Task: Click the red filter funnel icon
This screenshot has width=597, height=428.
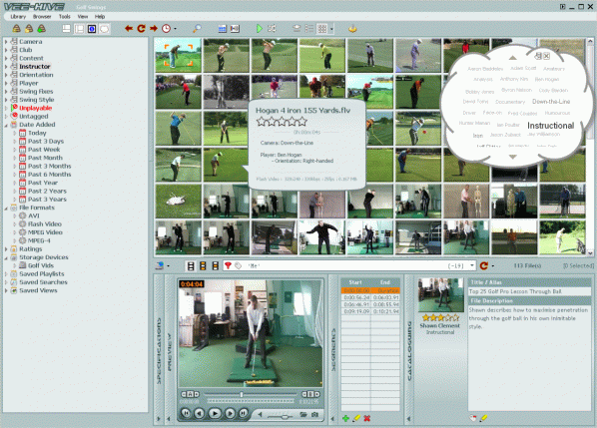Action: point(228,265)
